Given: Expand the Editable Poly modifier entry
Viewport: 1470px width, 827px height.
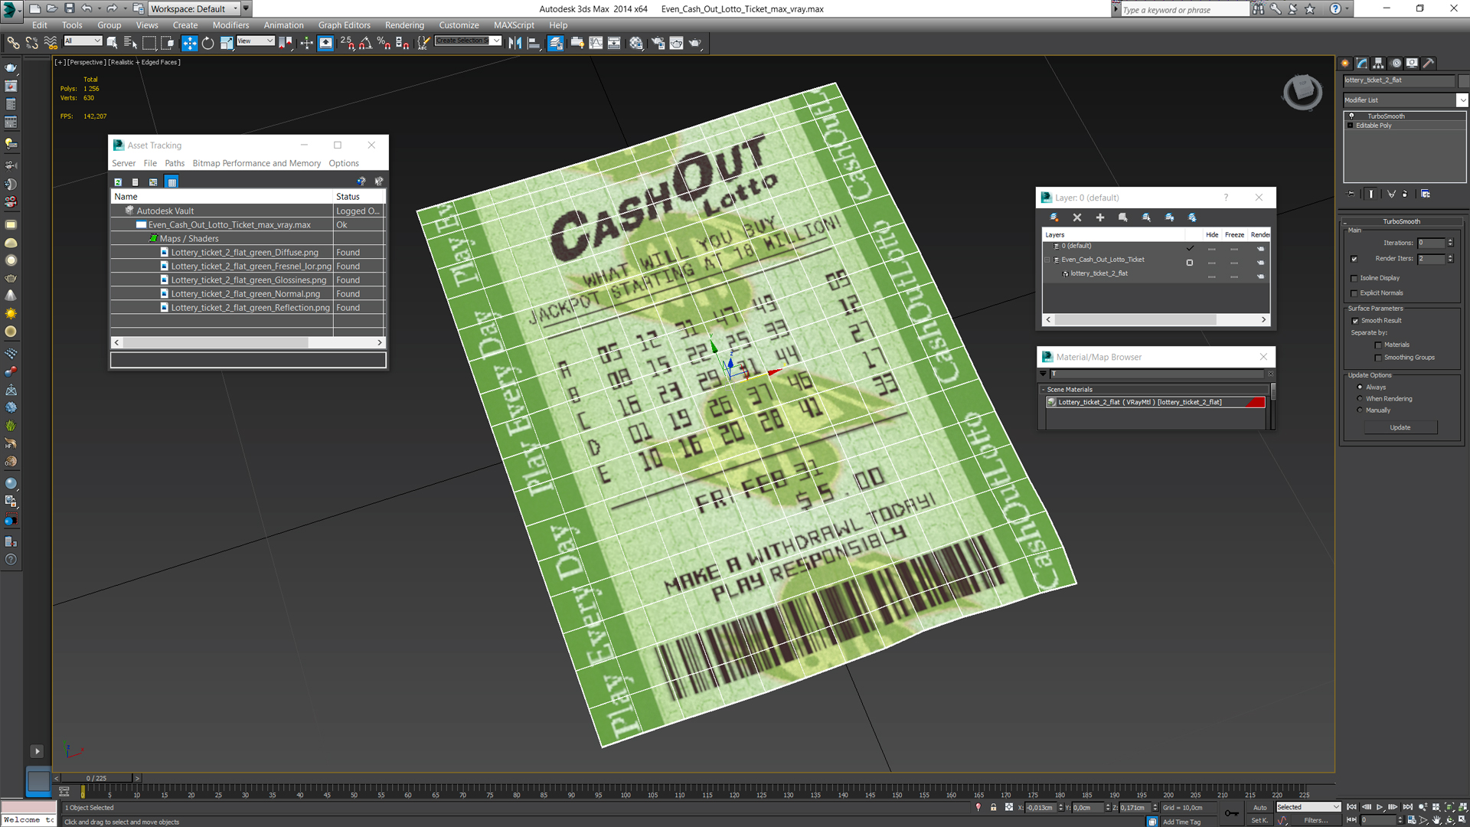Looking at the screenshot, I should 1351,126.
